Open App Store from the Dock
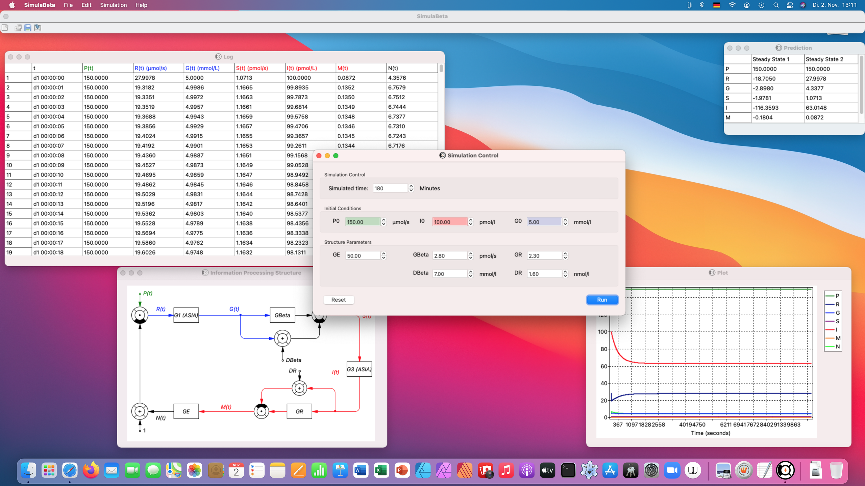 [x=610, y=470]
